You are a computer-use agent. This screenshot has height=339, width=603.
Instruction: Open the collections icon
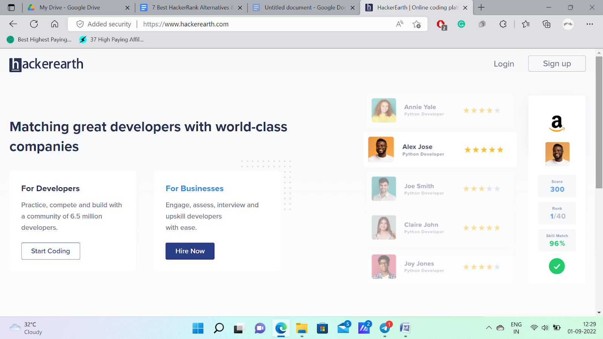point(546,24)
